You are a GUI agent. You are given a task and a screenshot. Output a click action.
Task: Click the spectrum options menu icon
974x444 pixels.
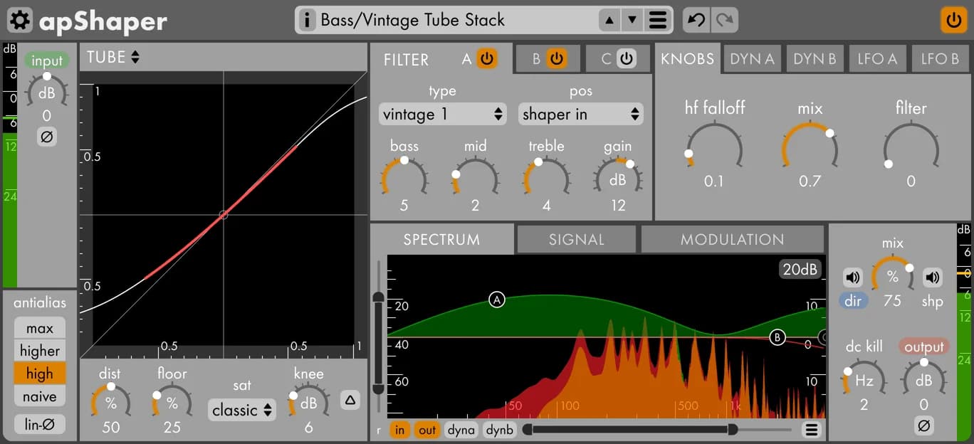pos(810,429)
